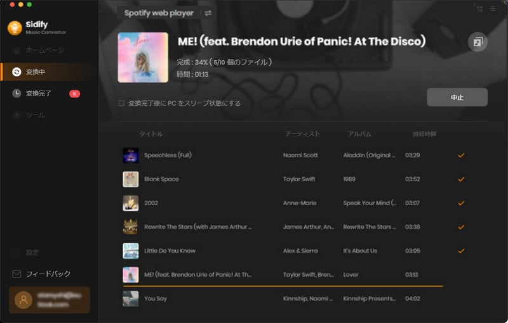The width and height of the screenshot is (508, 323).
Task: Click the 完成: 34% progress text
Action: pyautogui.click(x=224, y=62)
